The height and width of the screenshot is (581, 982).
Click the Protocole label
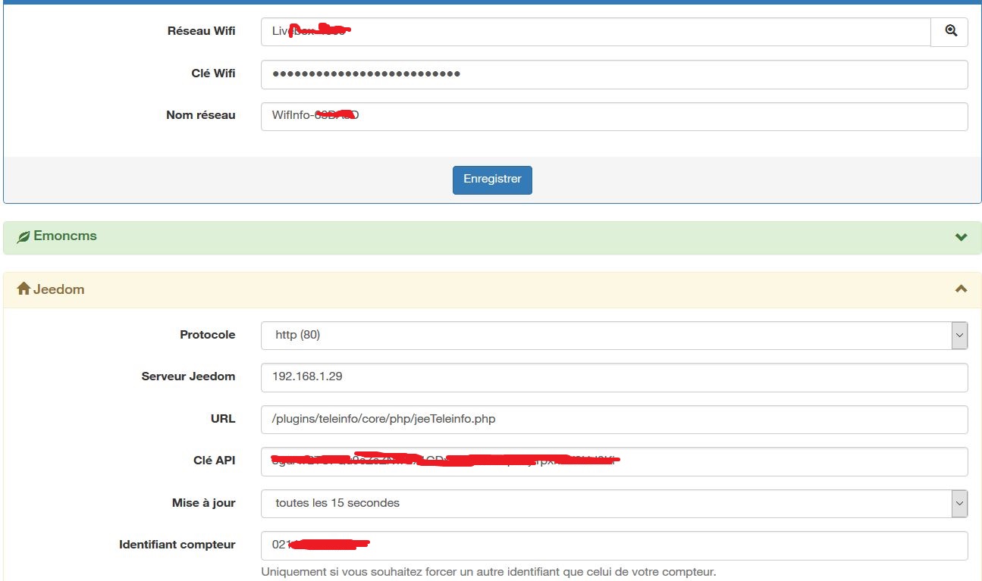[x=207, y=335]
